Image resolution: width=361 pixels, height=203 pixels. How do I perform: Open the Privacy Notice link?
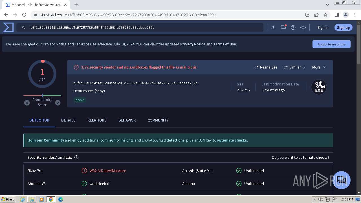coord(193,44)
